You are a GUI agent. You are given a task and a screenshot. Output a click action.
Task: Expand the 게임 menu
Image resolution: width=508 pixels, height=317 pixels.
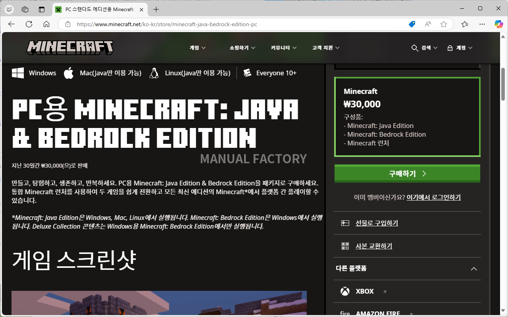(198, 48)
